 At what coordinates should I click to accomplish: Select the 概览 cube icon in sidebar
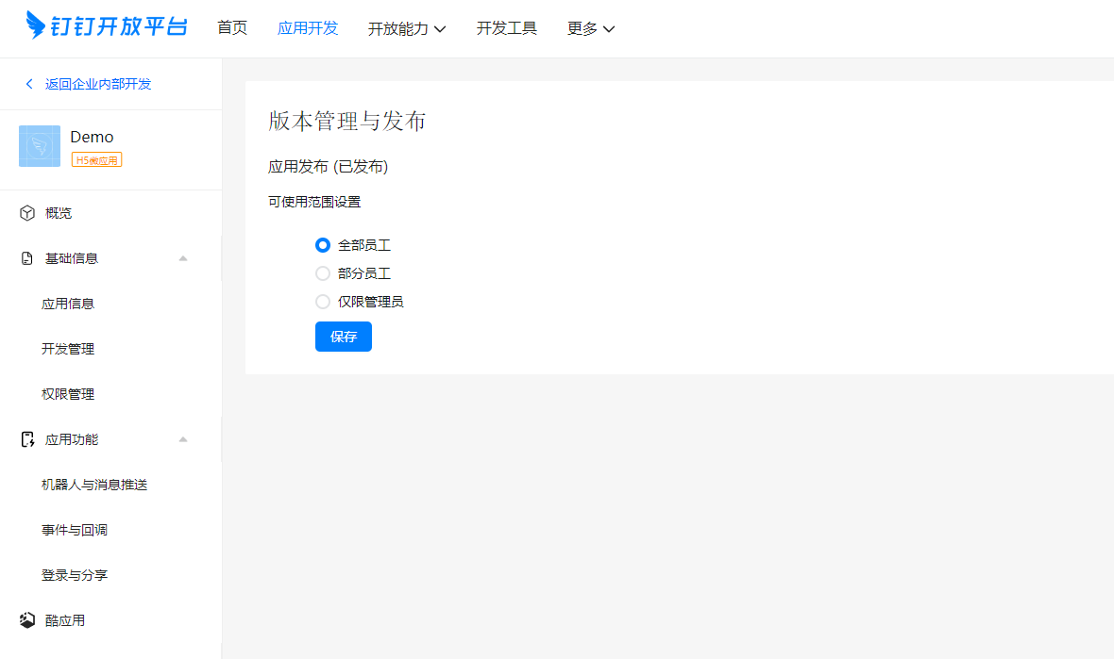[x=25, y=212]
